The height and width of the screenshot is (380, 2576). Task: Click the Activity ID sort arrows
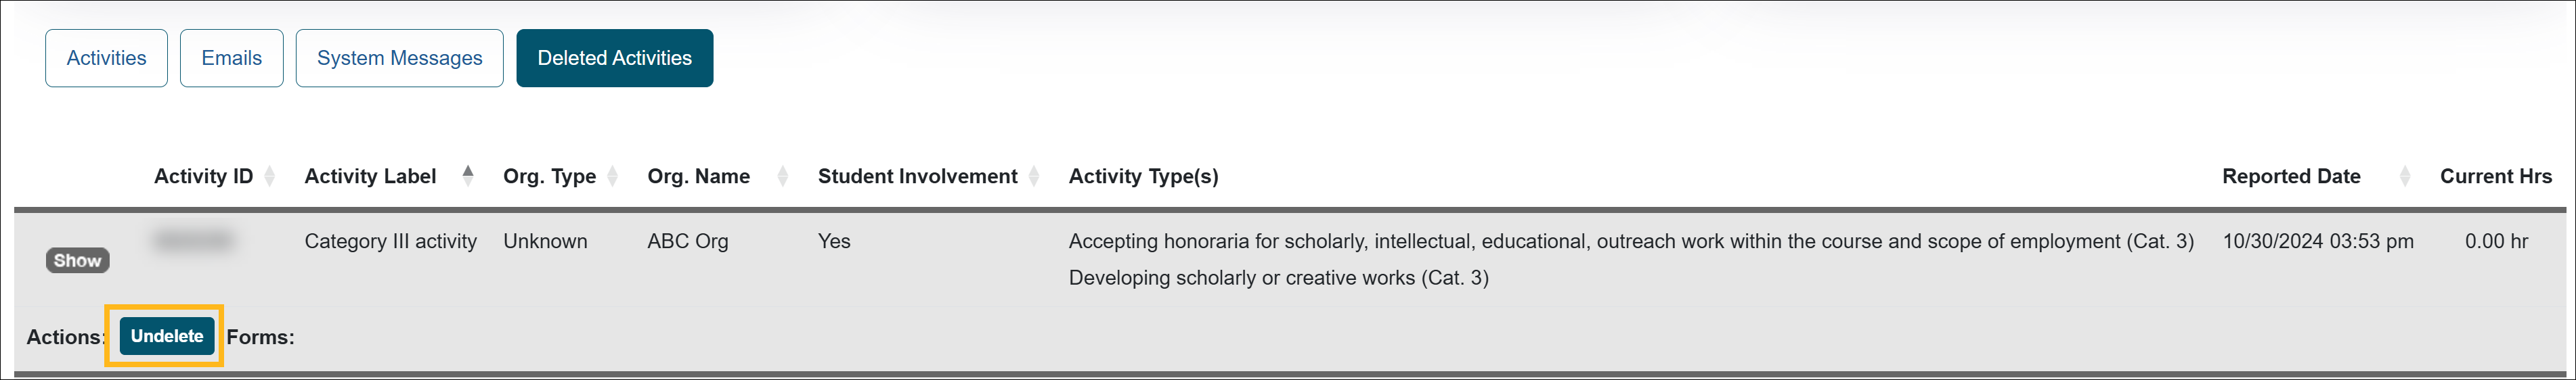(x=270, y=177)
